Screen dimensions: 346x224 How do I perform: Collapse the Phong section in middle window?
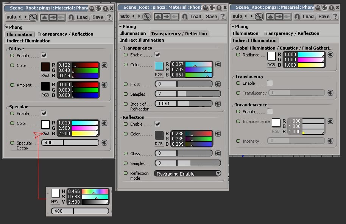coord(120,26)
